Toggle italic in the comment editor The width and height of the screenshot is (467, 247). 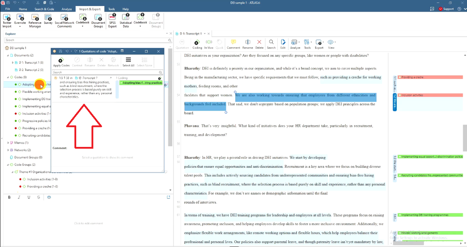pos(19,197)
